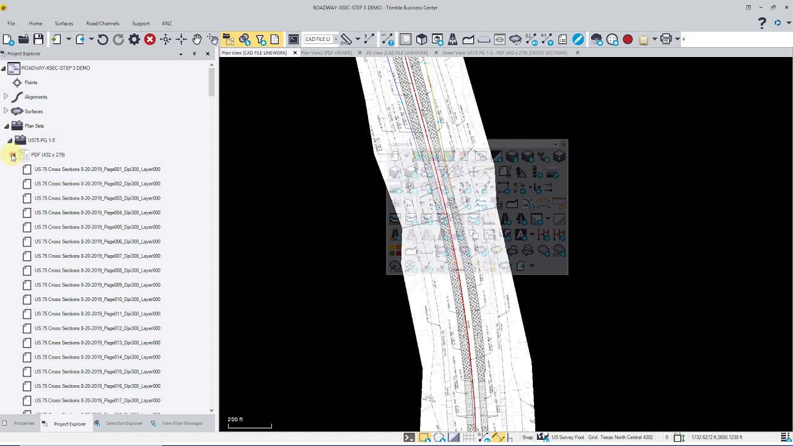Switch to the Home ribbon tab
This screenshot has height=446, width=793.
coord(35,24)
